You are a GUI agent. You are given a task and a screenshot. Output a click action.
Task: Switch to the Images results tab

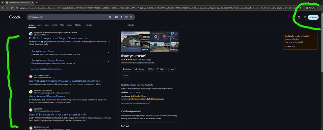pos(40,25)
